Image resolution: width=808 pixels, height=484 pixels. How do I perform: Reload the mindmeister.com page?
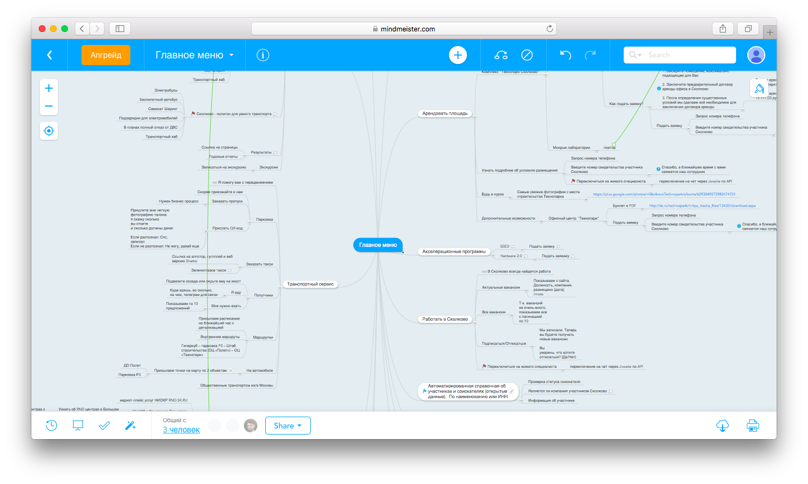[550, 29]
